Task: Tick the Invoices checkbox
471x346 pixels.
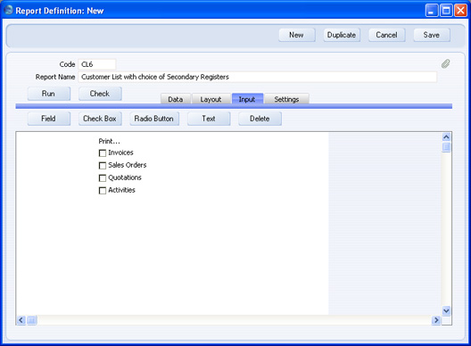Action: (x=103, y=152)
